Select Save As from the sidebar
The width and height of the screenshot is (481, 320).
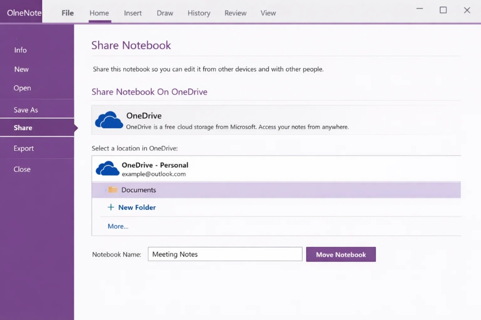(27, 109)
